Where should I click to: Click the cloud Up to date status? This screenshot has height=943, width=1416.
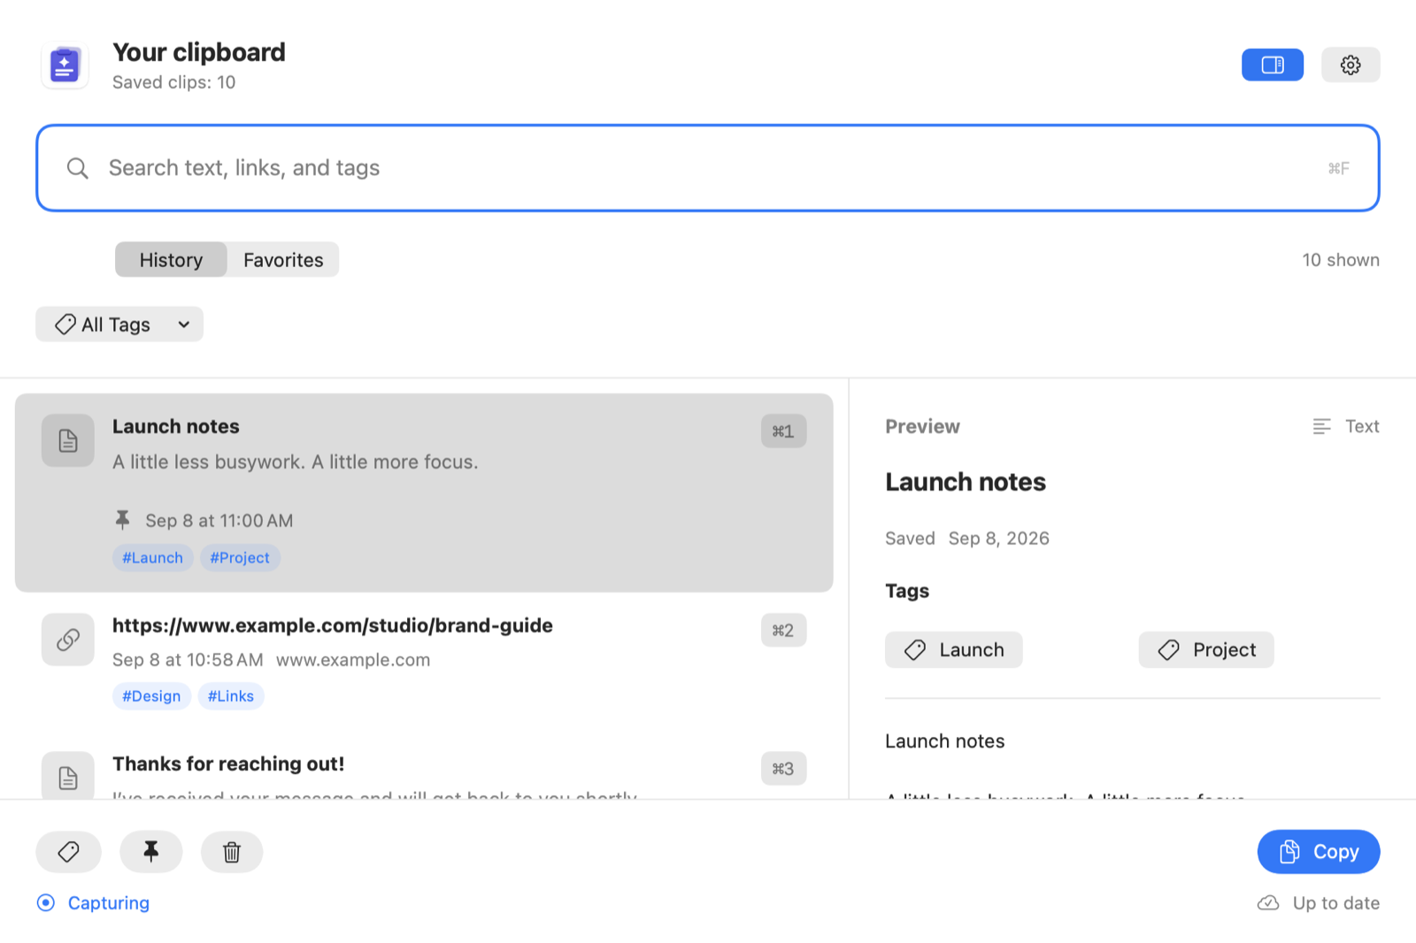(1319, 903)
